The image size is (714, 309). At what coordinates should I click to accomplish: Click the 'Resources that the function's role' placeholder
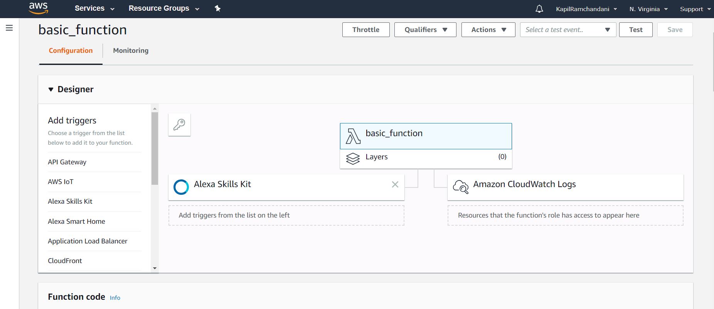tap(566, 215)
